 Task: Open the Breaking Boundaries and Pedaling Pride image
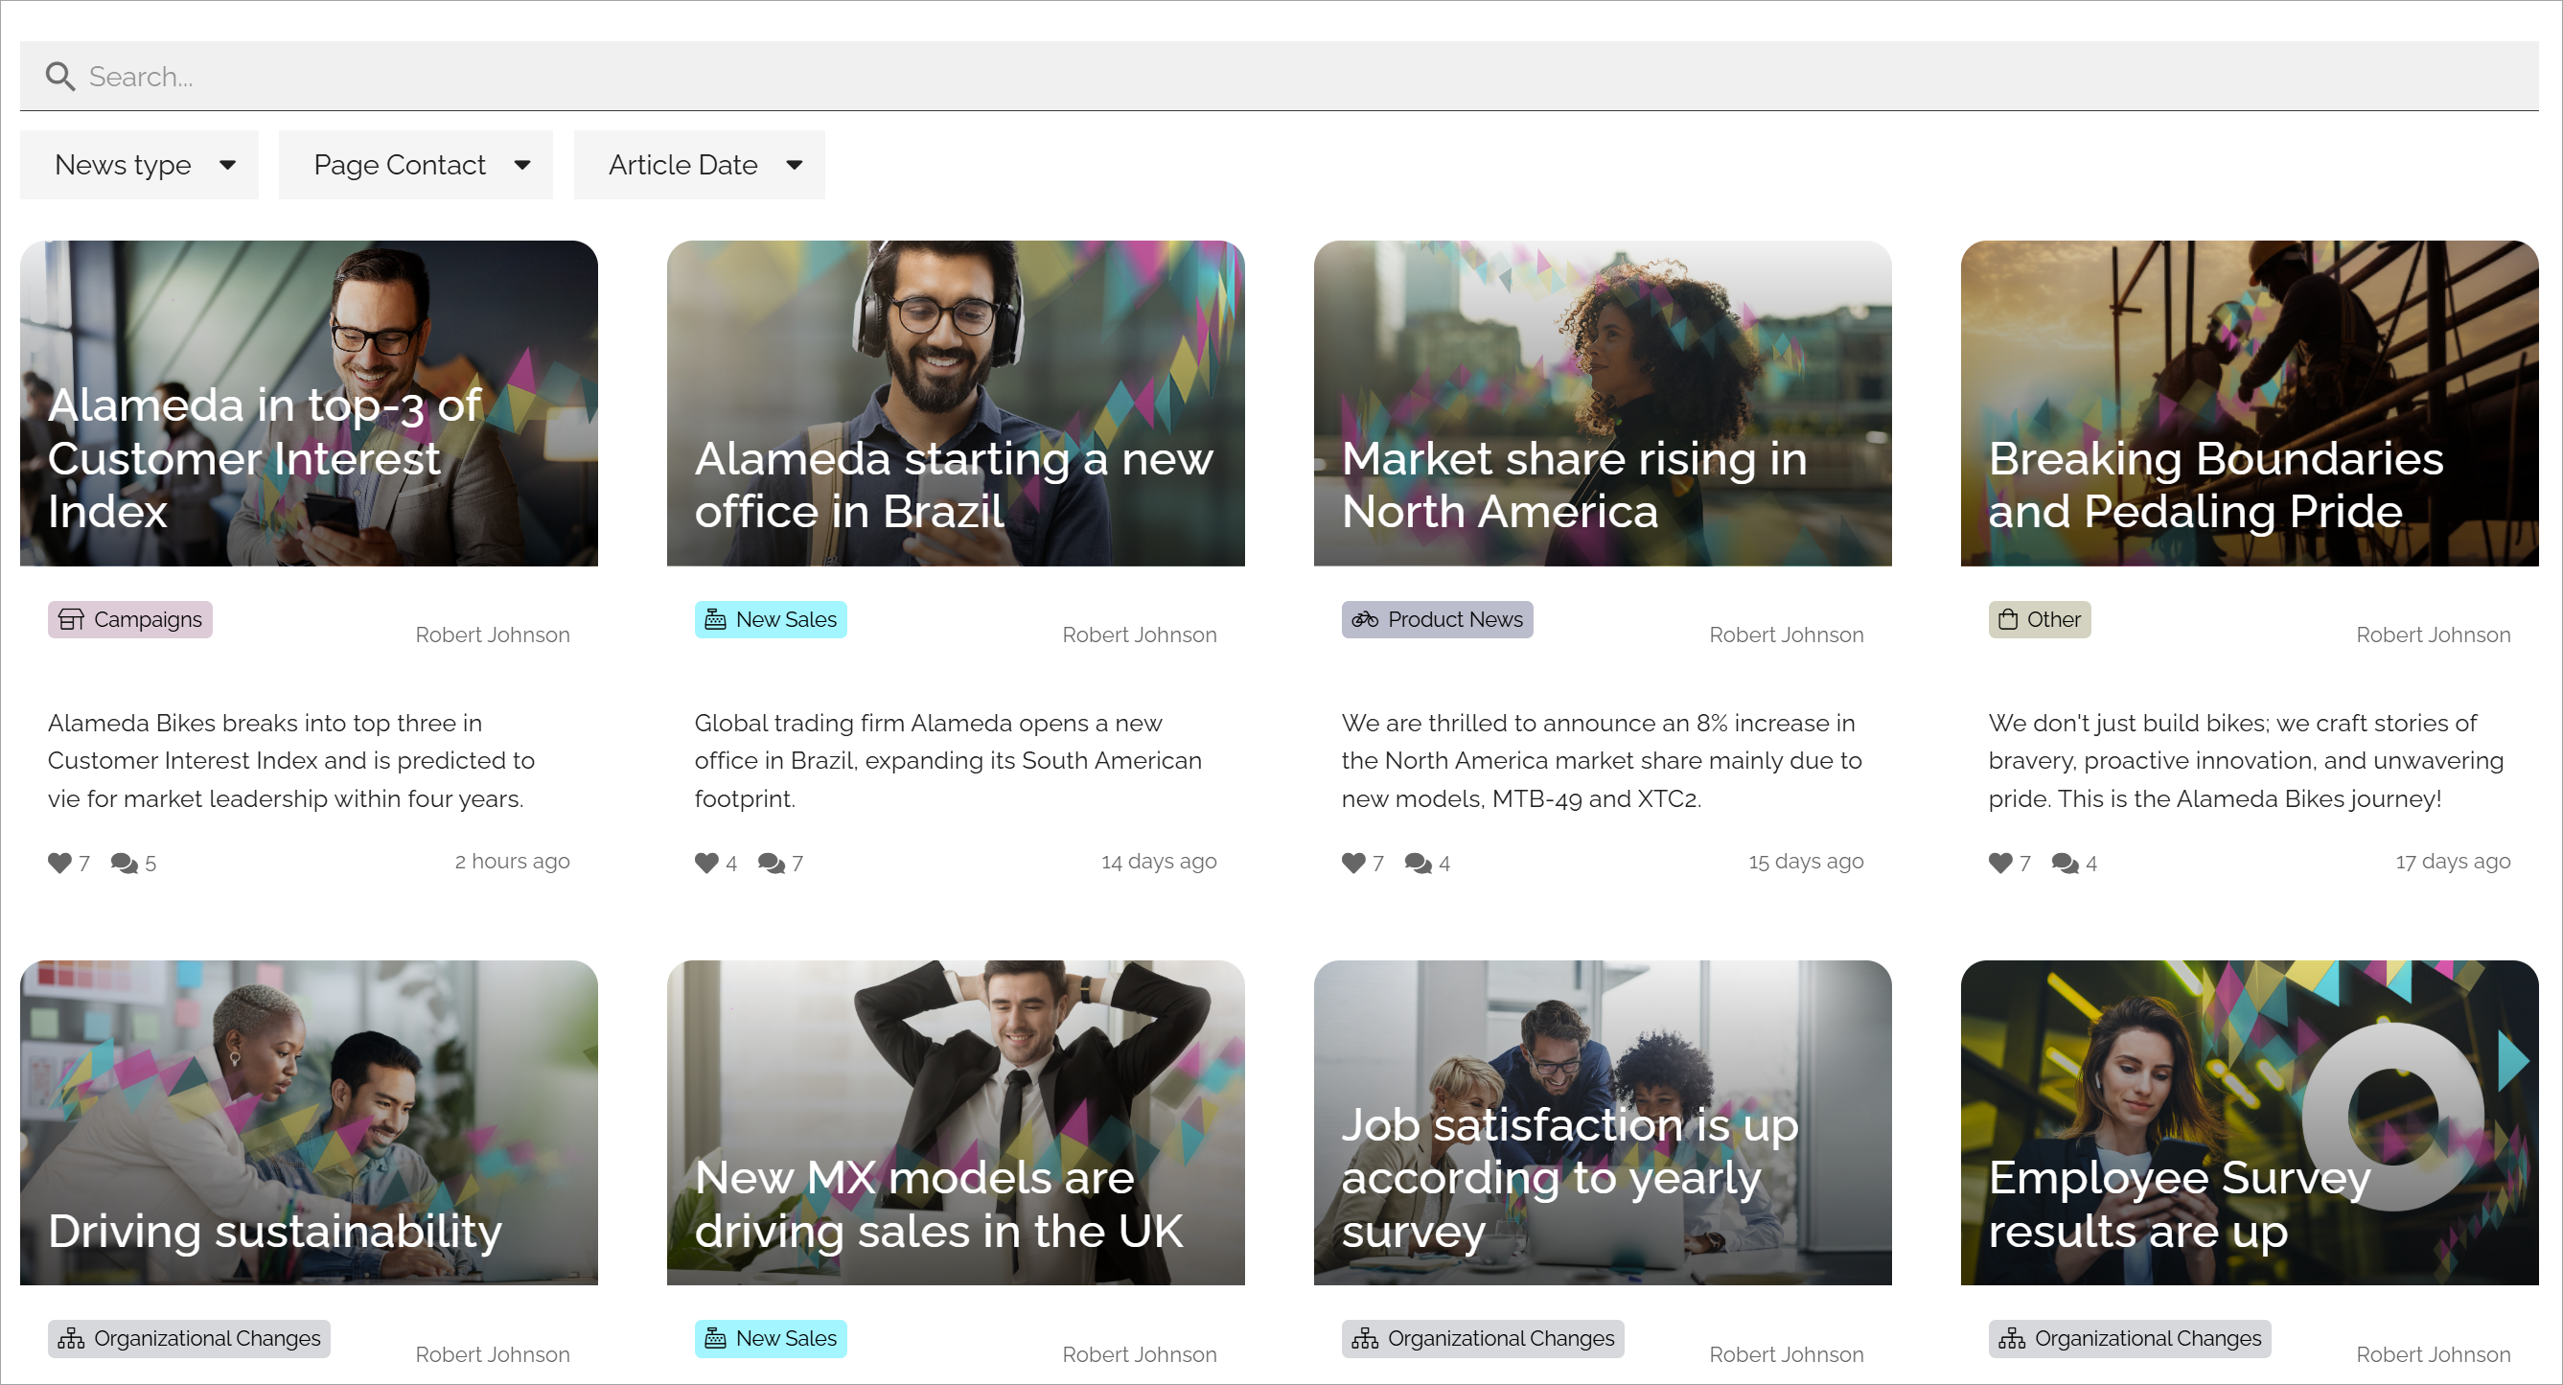pos(2249,403)
